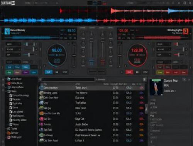Click the album art in the info panel

pyautogui.click(x=156, y=87)
